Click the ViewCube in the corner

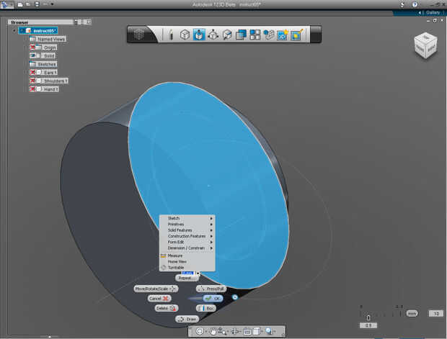pos(425,45)
